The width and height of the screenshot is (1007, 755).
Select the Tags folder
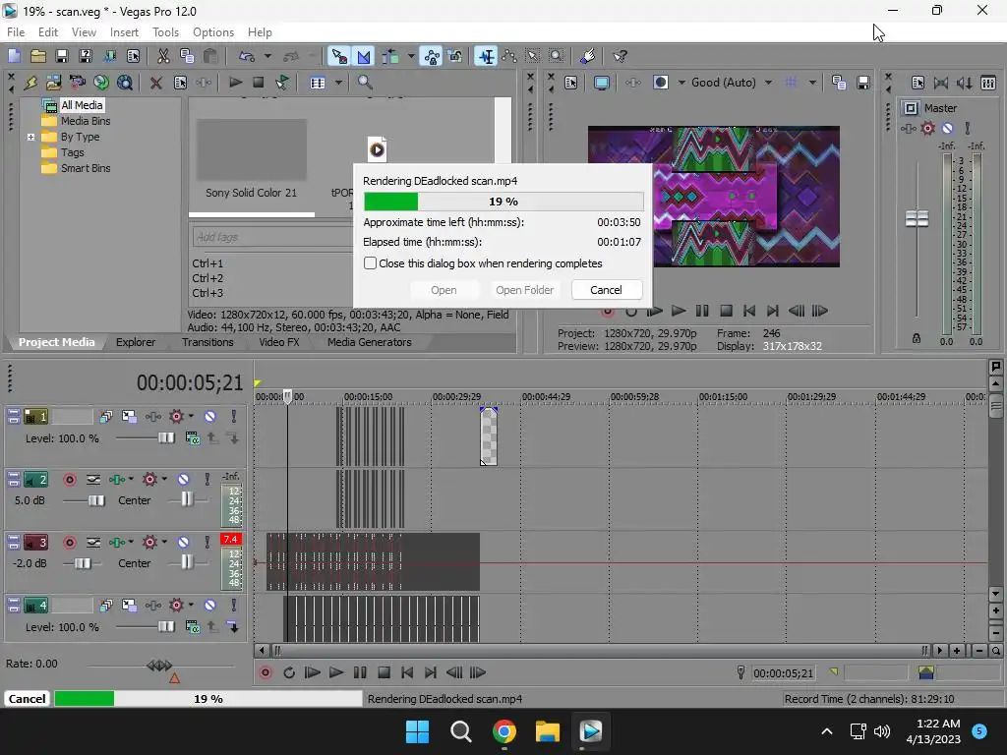coord(72,152)
